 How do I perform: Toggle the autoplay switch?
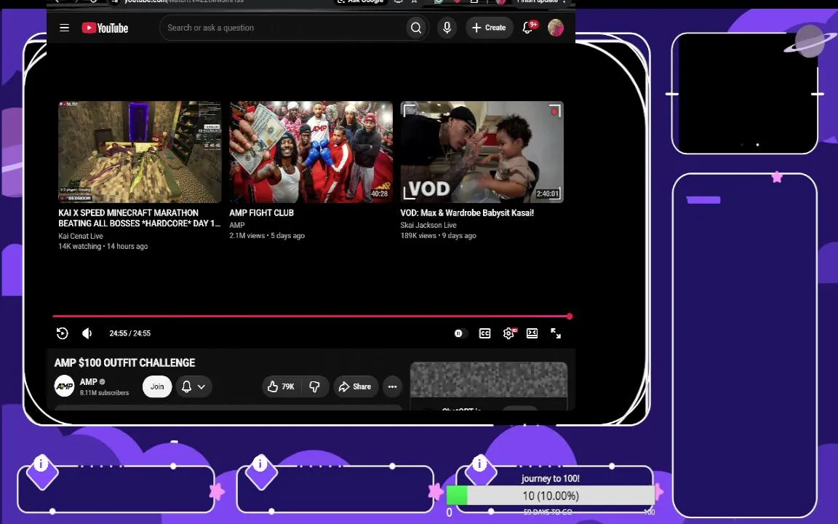459,333
